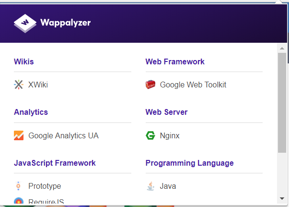Open the Prototype technology link

[x=45, y=186]
